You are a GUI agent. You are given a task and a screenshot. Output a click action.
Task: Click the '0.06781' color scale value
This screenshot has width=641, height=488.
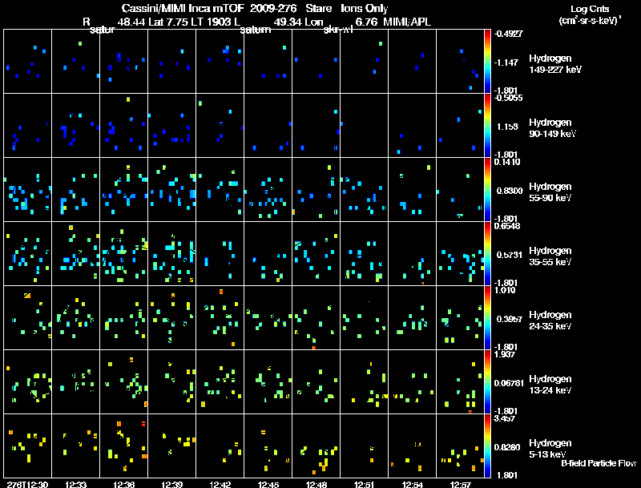(x=509, y=383)
